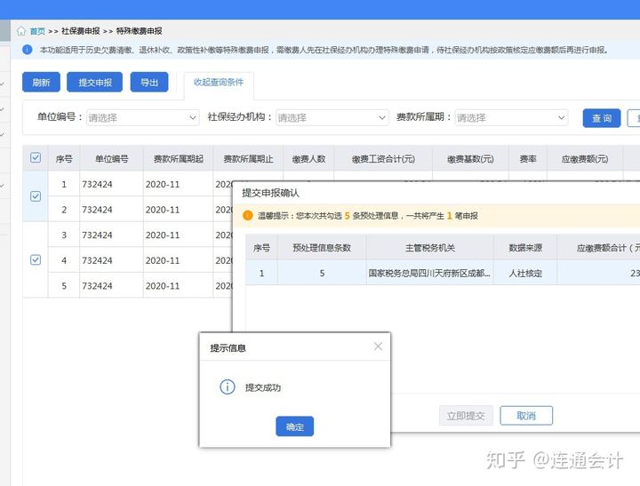Click the 费率 column header
Image resolution: width=640 pixels, height=486 pixels.
click(x=528, y=159)
